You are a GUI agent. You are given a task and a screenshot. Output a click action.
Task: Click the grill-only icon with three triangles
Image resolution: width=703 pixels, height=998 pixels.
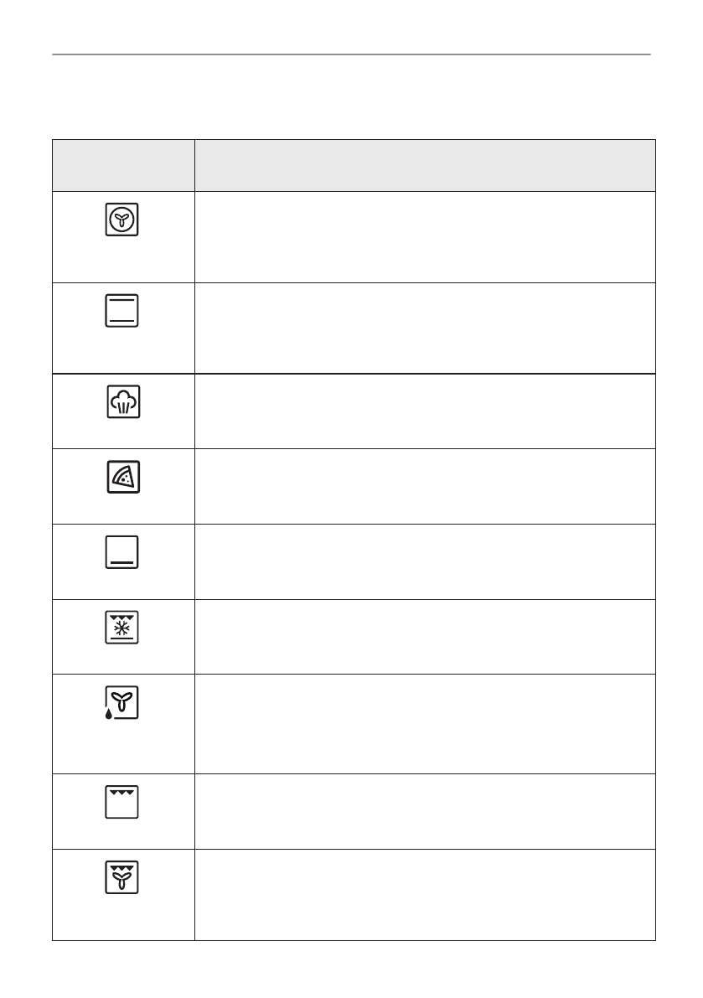click(x=122, y=802)
